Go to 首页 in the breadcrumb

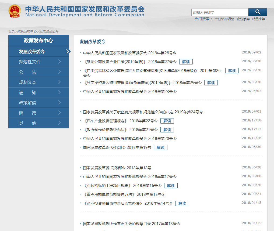click(x=11, y=31)
